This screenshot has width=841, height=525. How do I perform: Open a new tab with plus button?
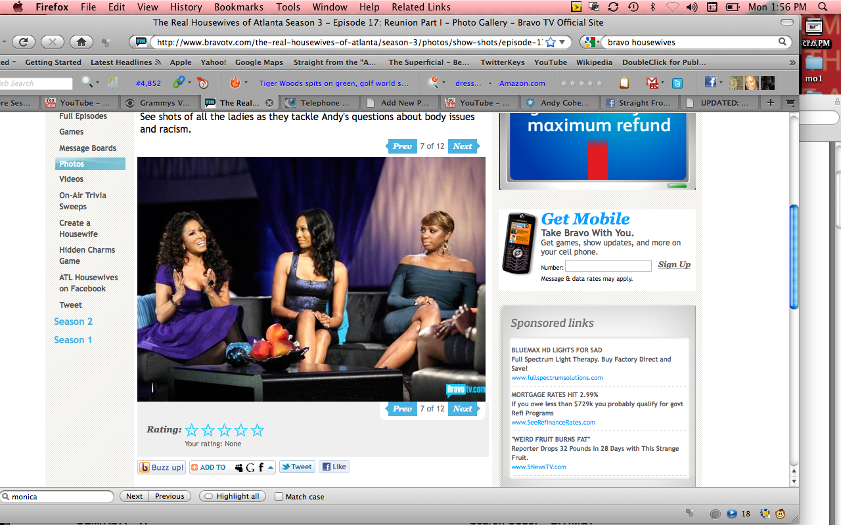point(770,103)
